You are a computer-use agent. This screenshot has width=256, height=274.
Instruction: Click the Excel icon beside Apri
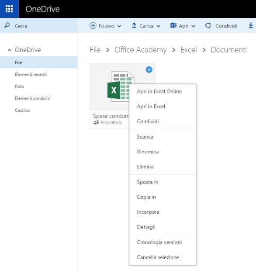pos(173,25)
